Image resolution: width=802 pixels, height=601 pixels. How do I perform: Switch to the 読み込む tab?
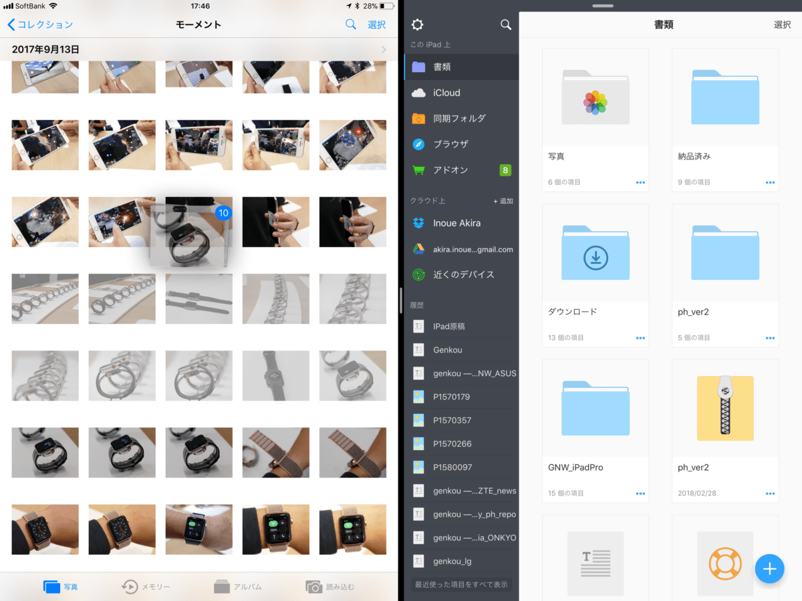(x=330, y=587)
